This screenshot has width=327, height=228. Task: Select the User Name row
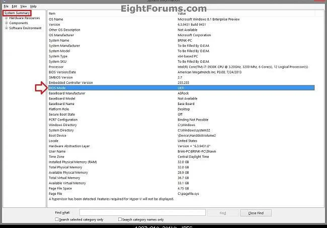(181, 151)
